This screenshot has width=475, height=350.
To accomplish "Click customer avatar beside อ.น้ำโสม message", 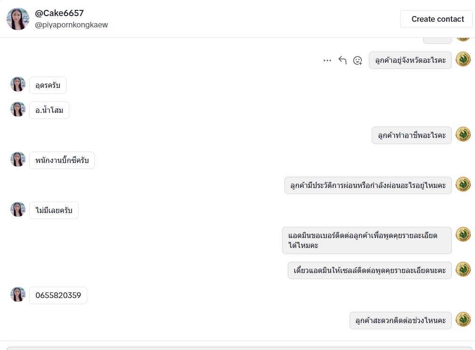I will click(x=18, y=110).
